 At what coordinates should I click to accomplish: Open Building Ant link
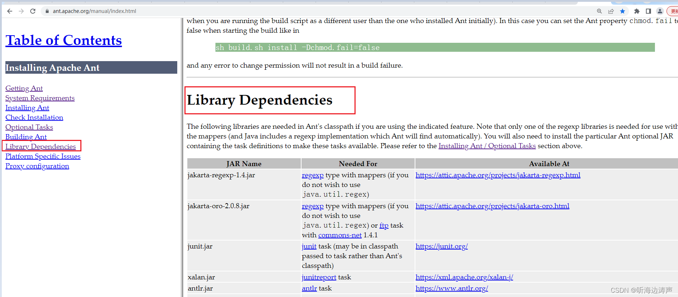point(26,137)
